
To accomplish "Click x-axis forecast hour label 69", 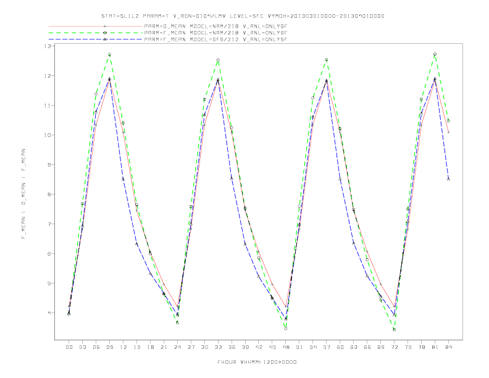I will click(381, 347).
